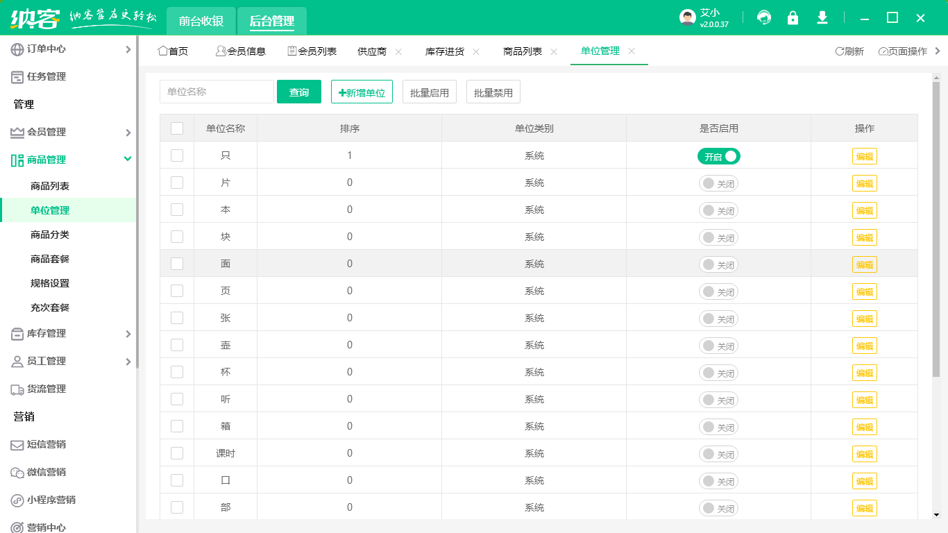The width and height of the screenshot is (948, 533).
Task: Close the 单位管理 tab
Action: (x=632, y=51)
